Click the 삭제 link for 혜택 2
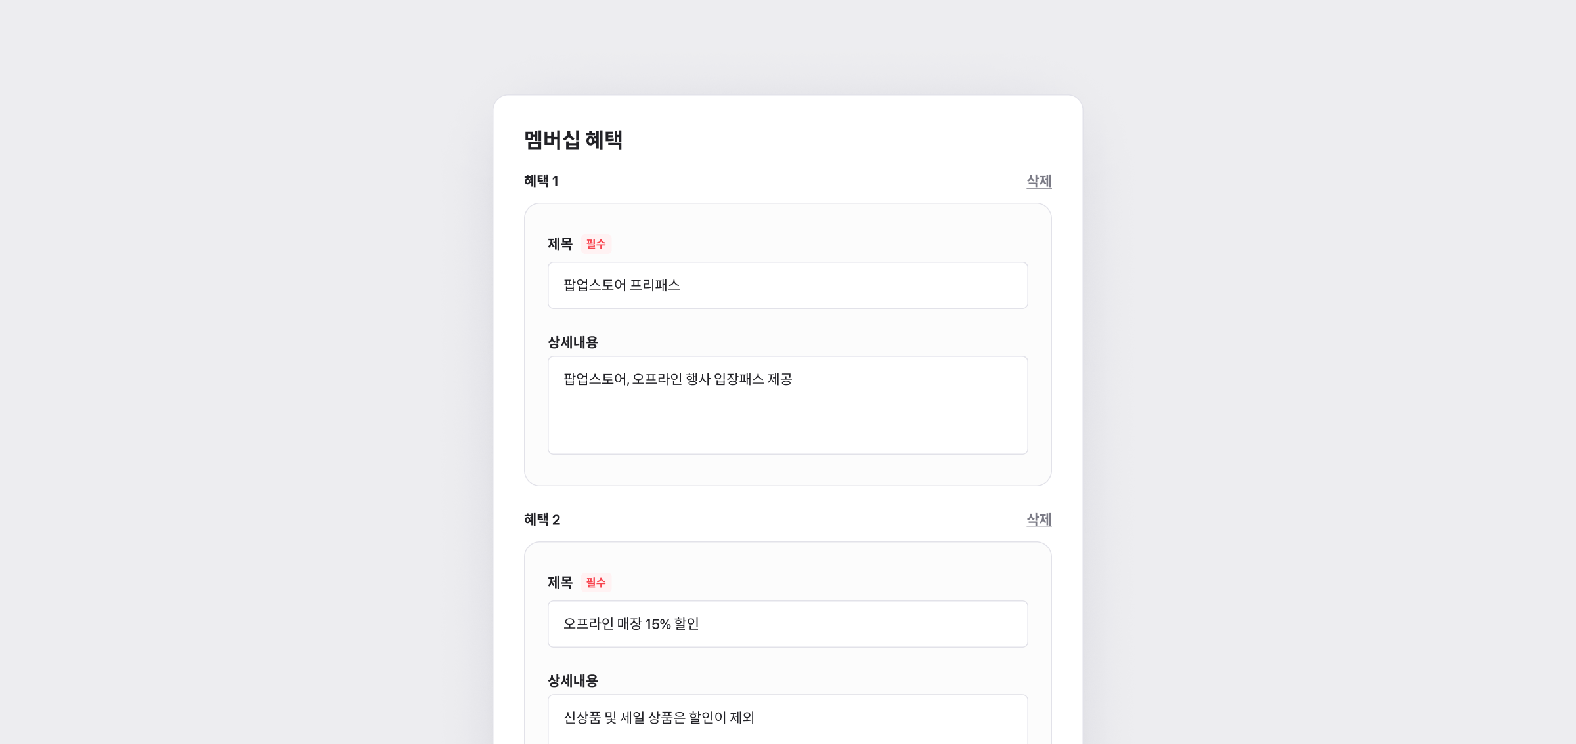 [1039, 520]
